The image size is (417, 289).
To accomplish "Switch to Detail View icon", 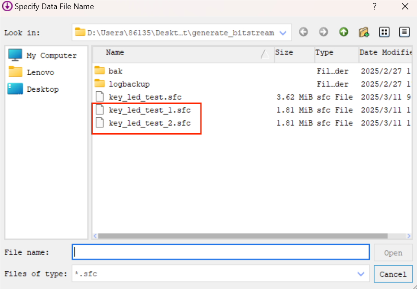I will click(404, 32).
